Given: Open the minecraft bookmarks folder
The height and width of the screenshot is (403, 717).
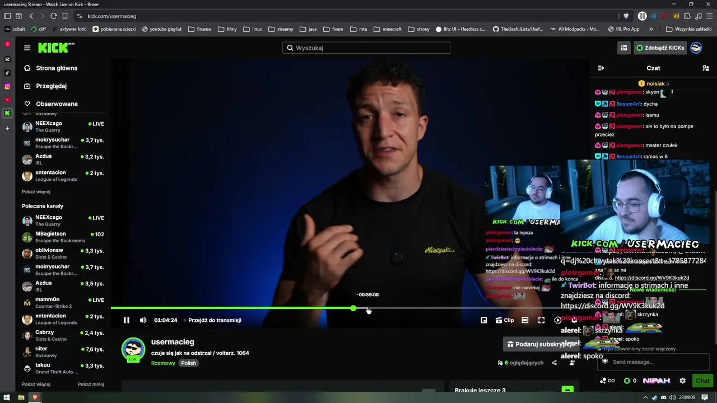Looking at the screenshot, I should 387,29.
